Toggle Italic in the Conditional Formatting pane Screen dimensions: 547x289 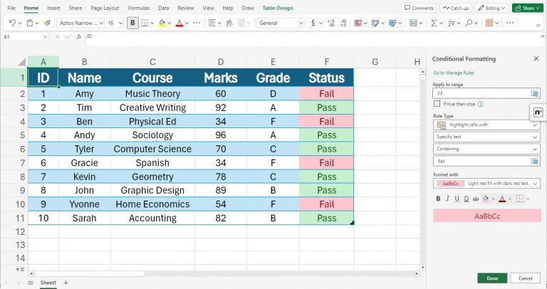[x=447, y=199]
